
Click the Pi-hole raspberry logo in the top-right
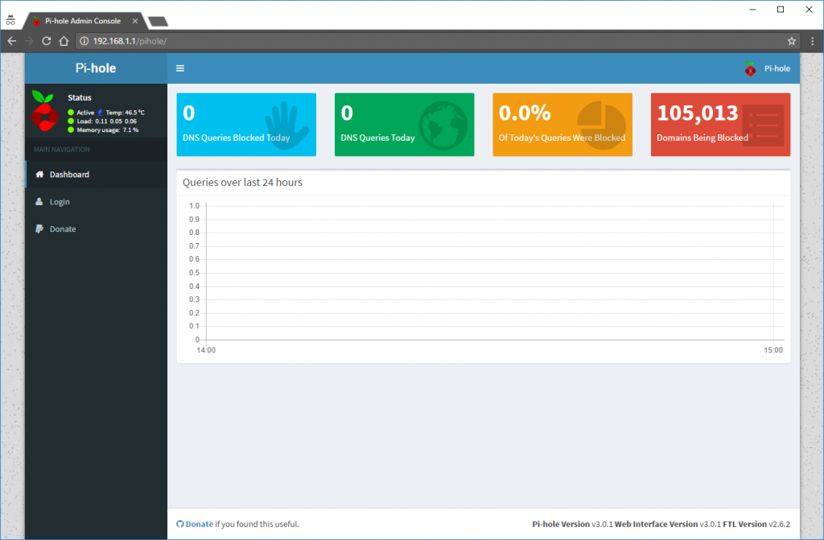pos(749,68)
